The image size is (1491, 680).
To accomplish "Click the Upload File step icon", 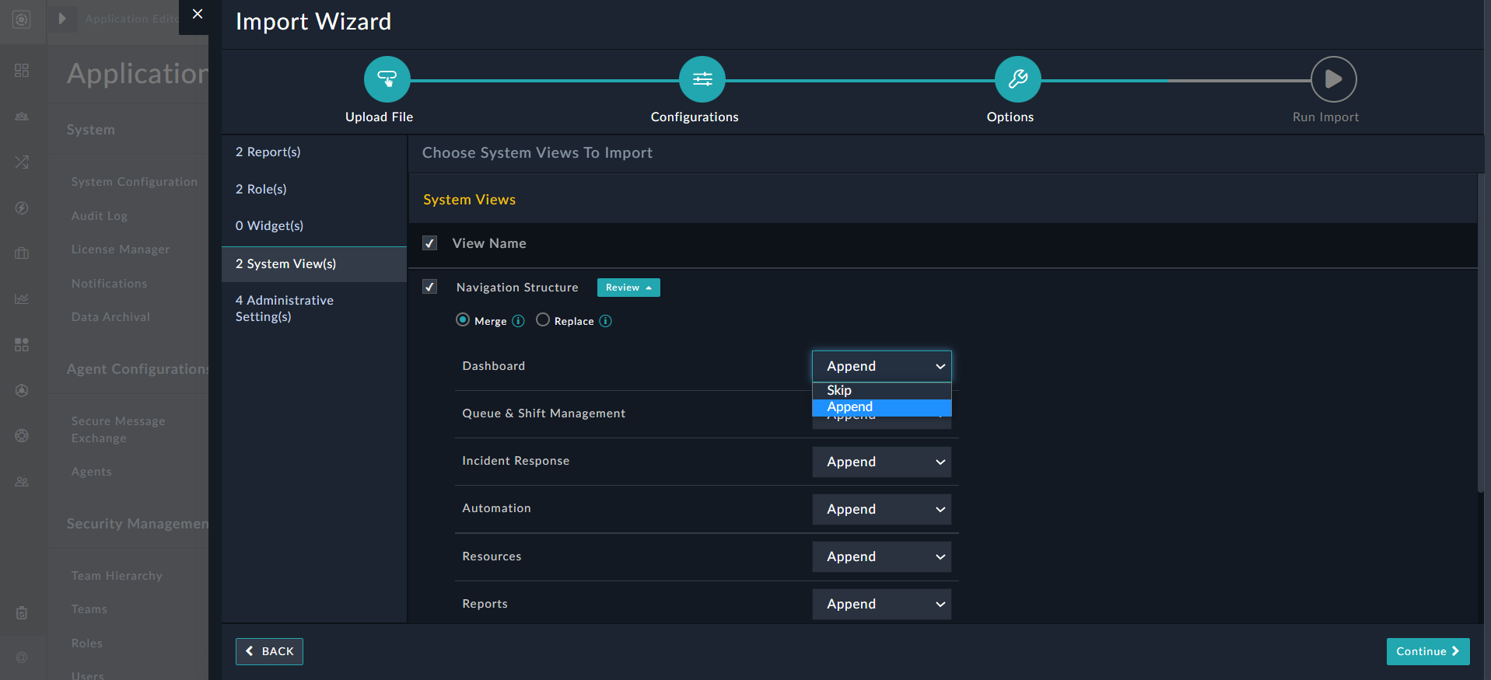I will tap(387, 79).
